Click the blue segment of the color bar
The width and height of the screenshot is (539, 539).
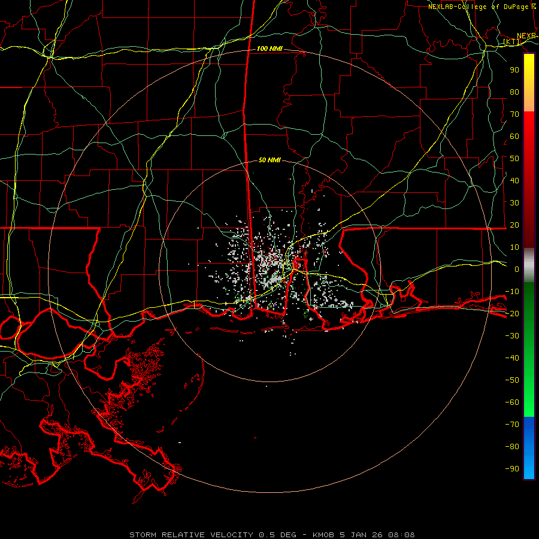coord(529,447)
